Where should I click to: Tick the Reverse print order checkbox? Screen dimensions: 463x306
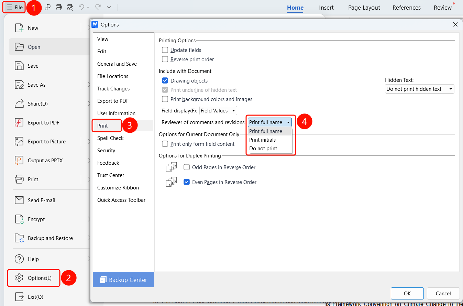165,59
